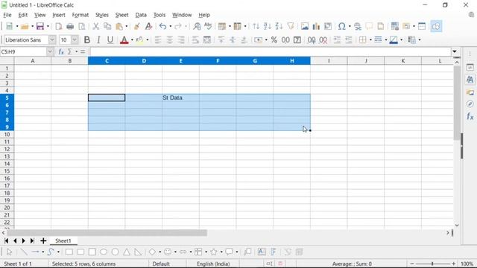This screenshot has height=268, width=477.
Task: Click the Background Color highlight swatch
Action: coord(139,39)
